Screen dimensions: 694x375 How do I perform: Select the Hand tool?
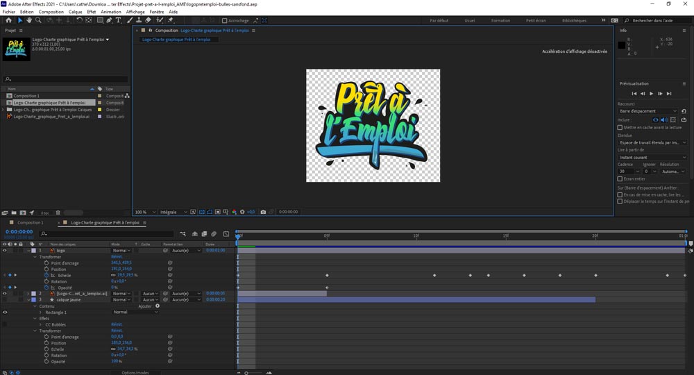[x=28, y=20]
